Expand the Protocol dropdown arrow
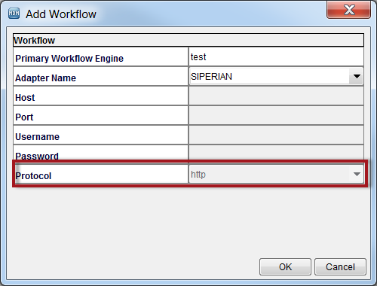Screen dimensions: 377x286 click(357, 174)
